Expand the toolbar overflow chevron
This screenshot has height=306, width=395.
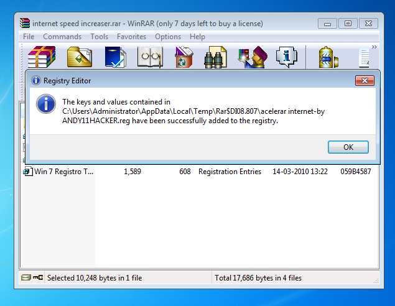pyautogui.click(x=374, y=47)
